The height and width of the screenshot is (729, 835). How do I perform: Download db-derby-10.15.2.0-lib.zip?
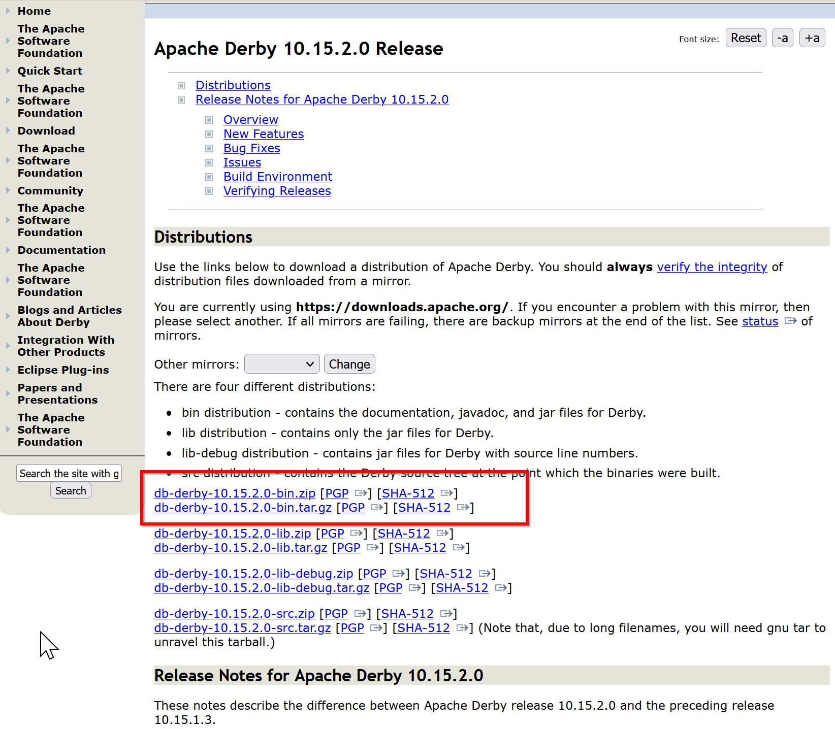[x=233, y=533]
